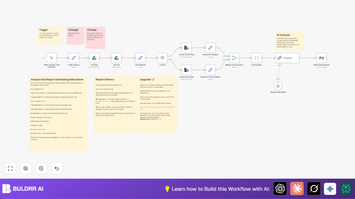
Task: Open the Claude starburst icon in the banner
Action: tap(297, 188)
